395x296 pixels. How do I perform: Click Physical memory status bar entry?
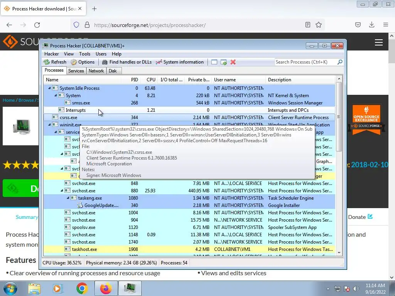[x=121, y=263]
